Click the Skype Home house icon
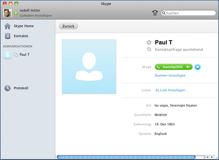The width and height of the screenshot is (219, 160). (8, 26)
